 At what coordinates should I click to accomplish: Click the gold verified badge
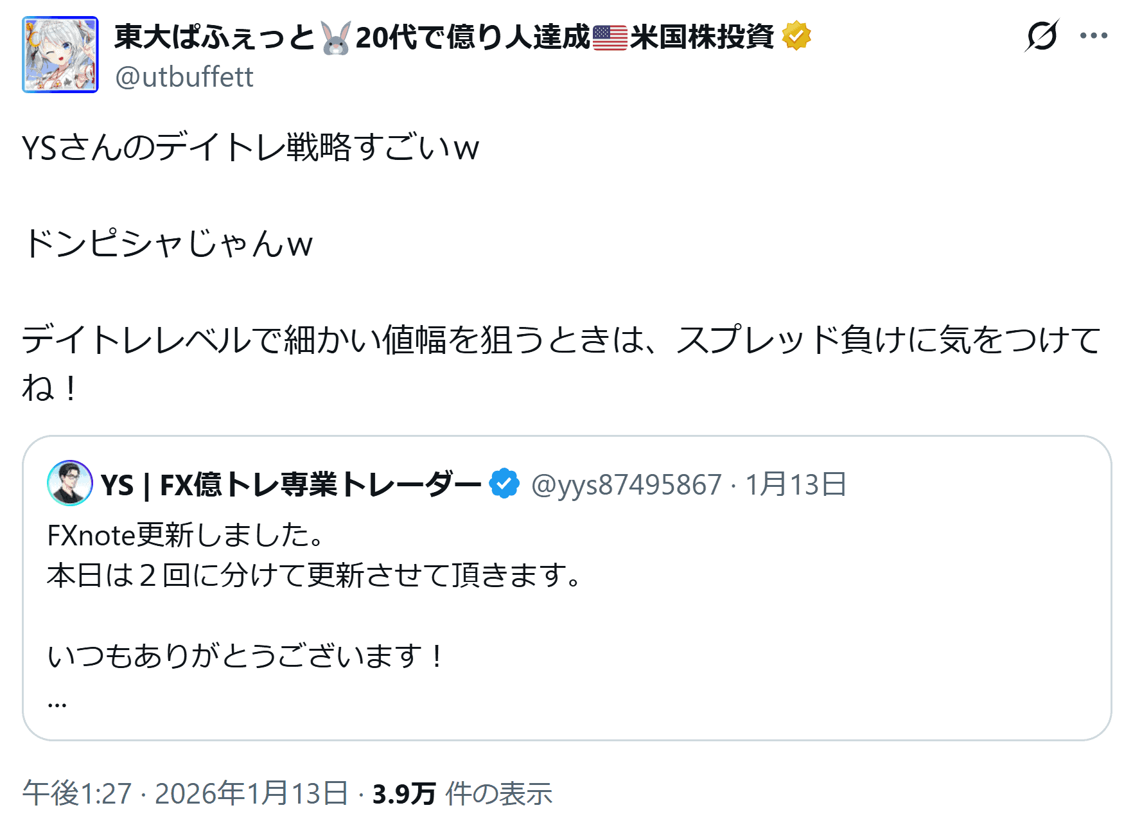(x=796, y=36)
